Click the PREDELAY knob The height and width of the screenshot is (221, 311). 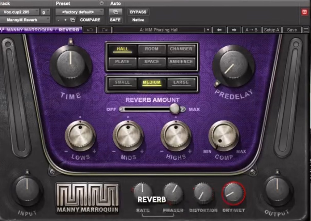[x=234, y=65]
